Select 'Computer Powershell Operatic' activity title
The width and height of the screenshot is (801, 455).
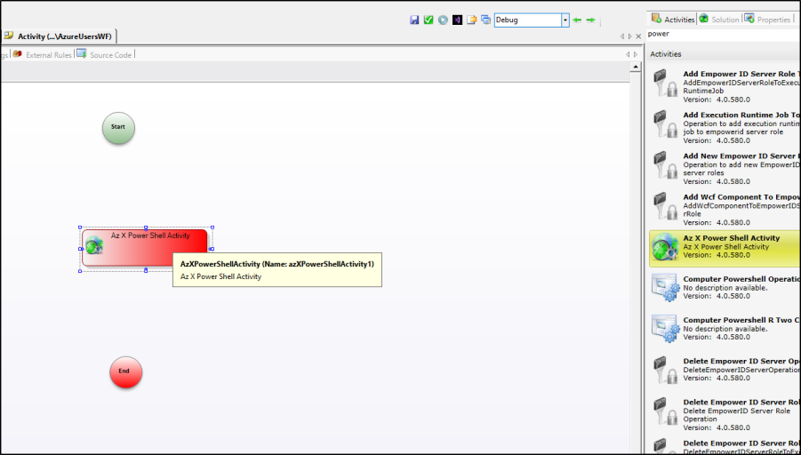pyautogui.click(x=741, y=279)
